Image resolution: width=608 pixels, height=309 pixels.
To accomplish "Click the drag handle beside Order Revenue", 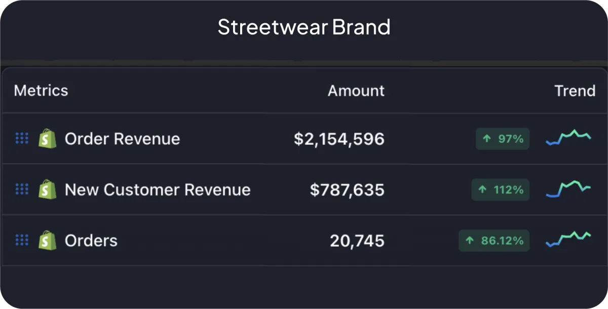I will (22, 138).
